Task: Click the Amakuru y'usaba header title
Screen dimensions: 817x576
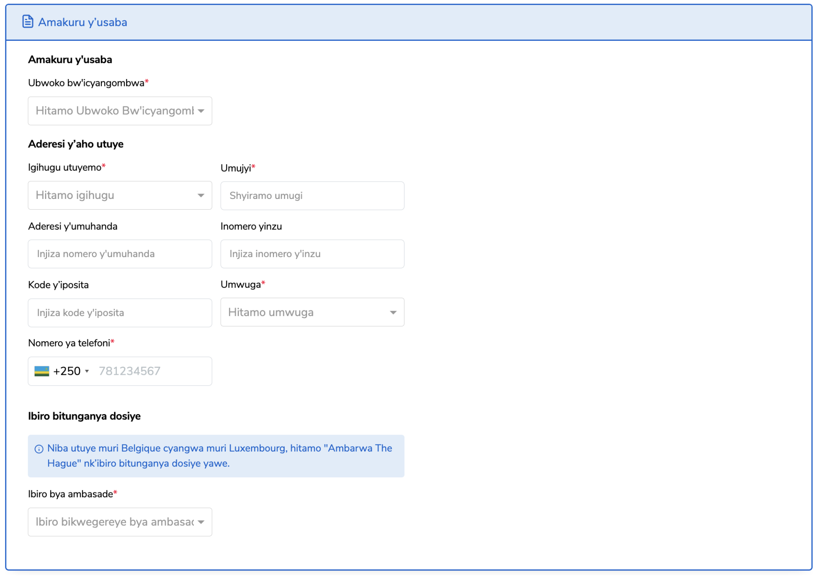Action: pos(82,22)
